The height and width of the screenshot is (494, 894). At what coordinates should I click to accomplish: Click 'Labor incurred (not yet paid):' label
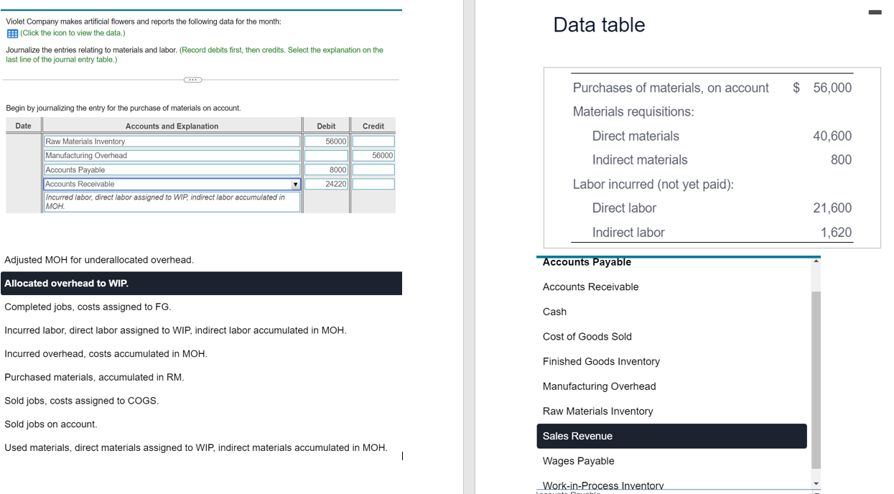653,185
